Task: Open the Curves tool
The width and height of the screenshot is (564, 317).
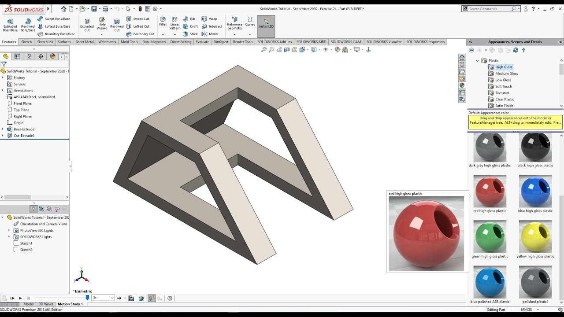Action: [250, 22]
